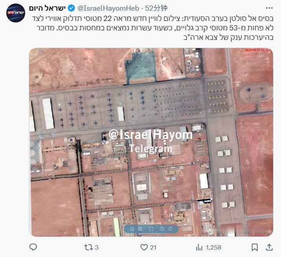Open the reply comment icon
This screenshot has height=257, width=281.
(x=33, y=247)
